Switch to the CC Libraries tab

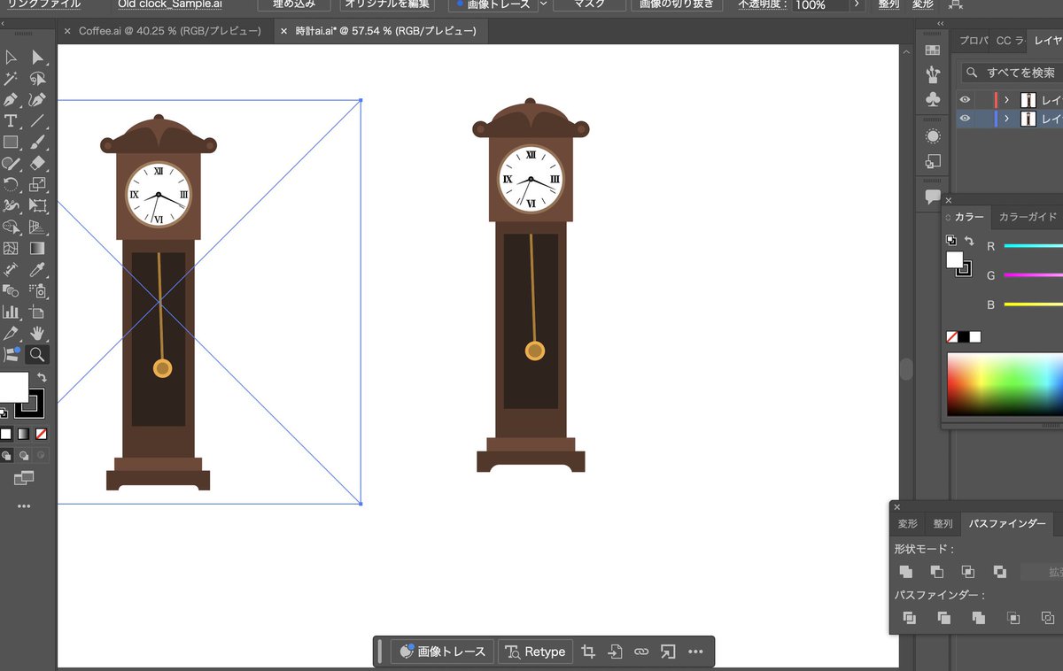pyautogui.click(x=1009, y=41)
